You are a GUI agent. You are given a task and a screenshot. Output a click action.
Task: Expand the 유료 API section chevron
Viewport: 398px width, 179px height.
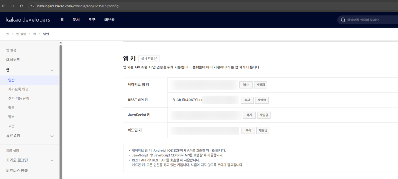click(x=52, y=136)
